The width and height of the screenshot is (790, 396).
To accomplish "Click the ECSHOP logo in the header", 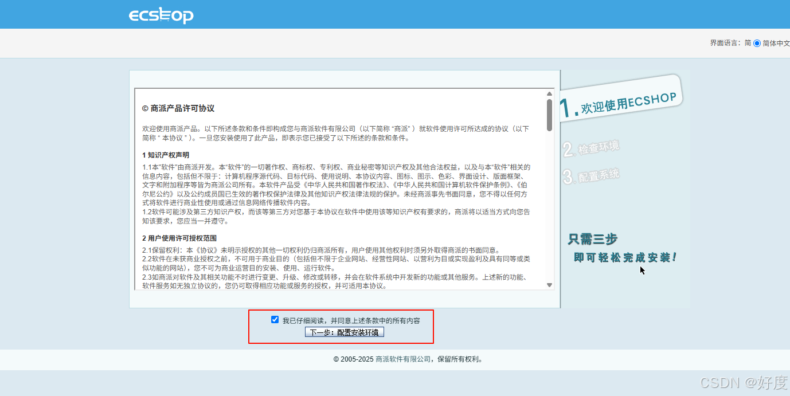I will [x=161, y=15].
